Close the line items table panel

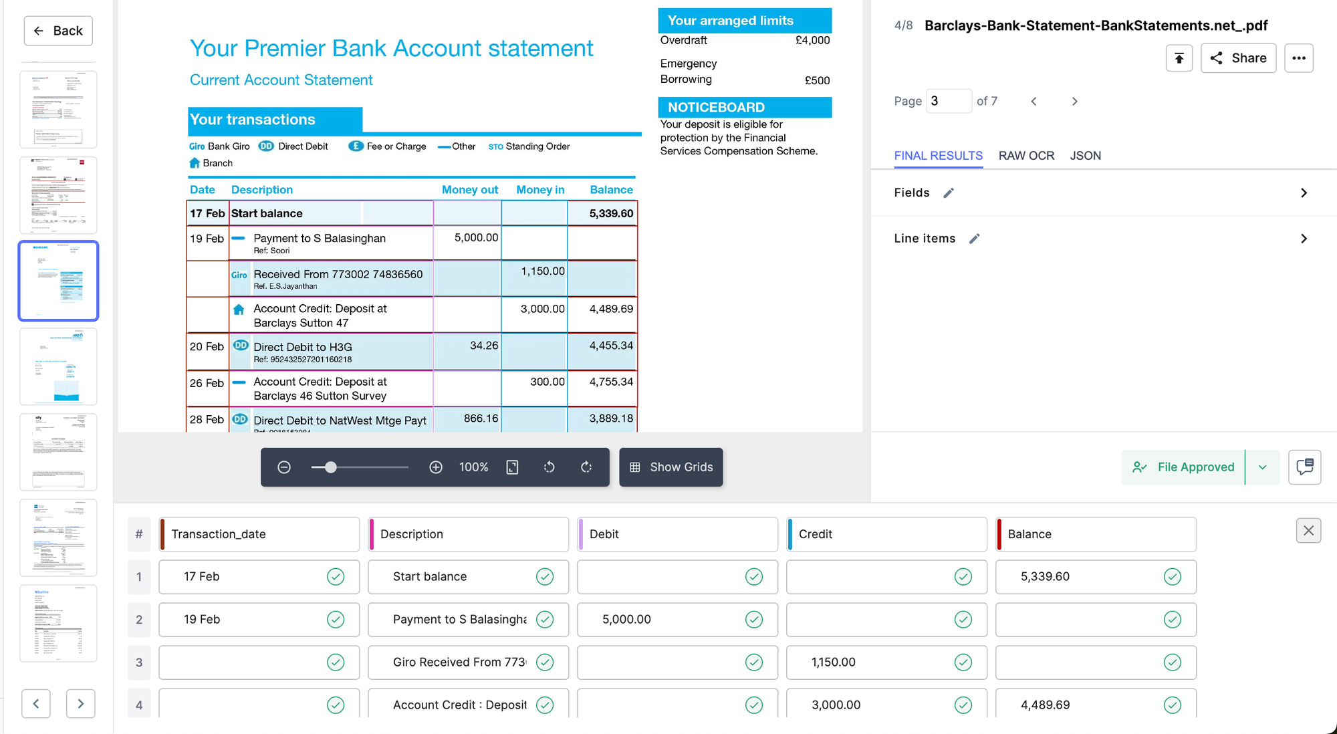click(x=1308, y=531)
